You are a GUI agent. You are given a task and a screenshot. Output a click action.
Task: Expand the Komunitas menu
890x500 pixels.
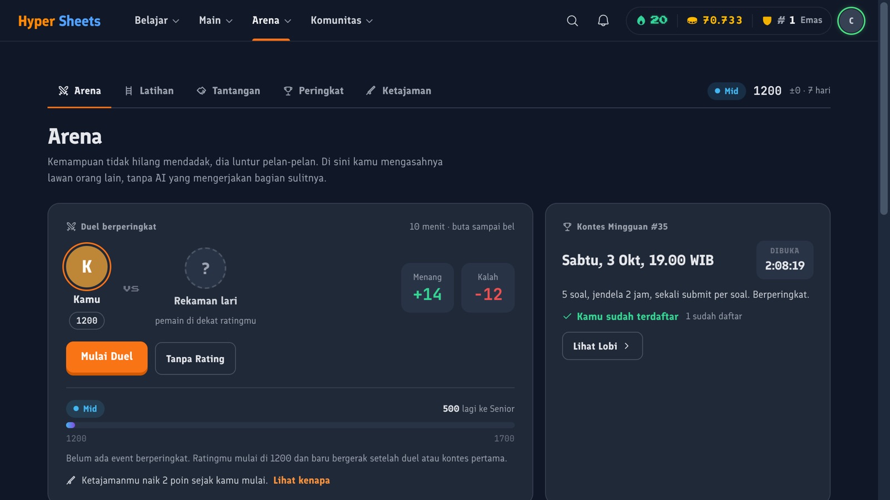click(x=342, y=21)
